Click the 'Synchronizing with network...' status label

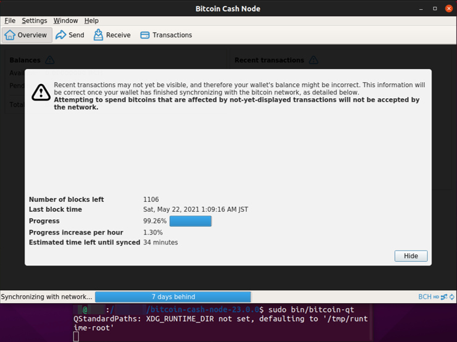coord(46,297)
